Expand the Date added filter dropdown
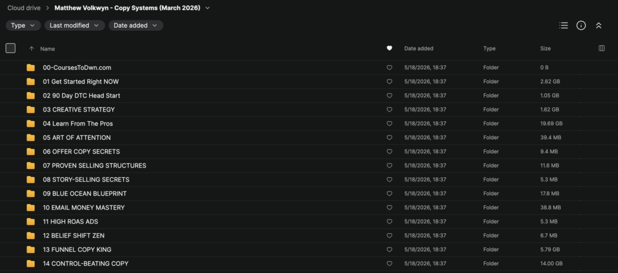Screen dimensions: 618x273 pyautogui.click(x=136, y=25)
